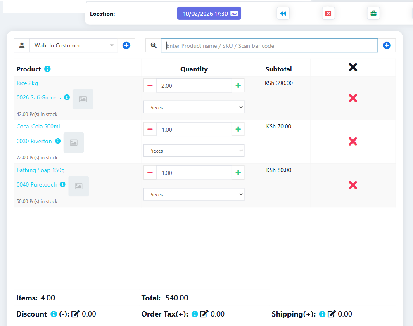The height and width of the screenshot is (326, 413).
Task: Decrease Rice 2kg quantity with minus
Action: (x=150, y=85)
